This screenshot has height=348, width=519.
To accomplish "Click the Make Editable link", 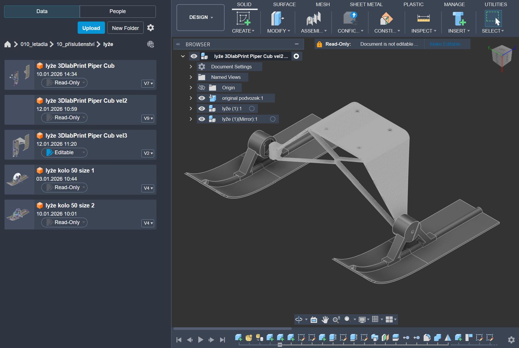I will (x=445, y=44).
